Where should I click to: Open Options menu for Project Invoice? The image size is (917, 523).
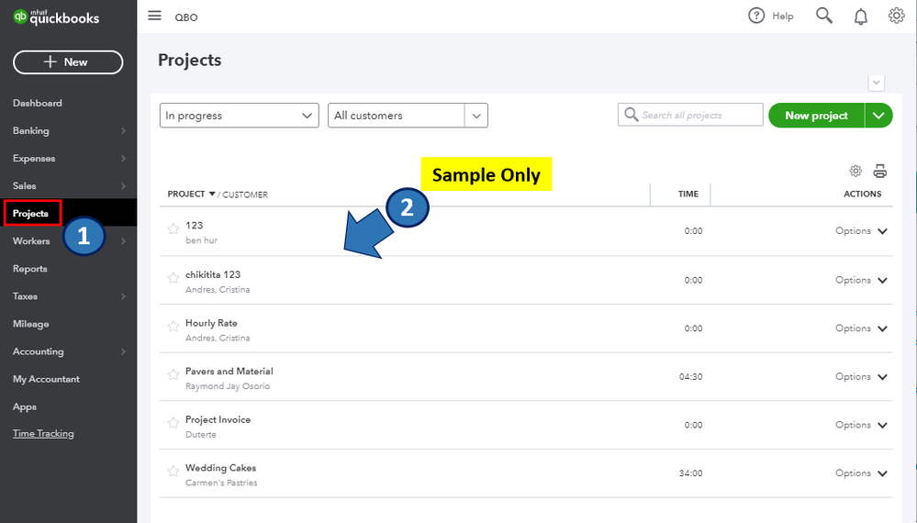[862, 425]
